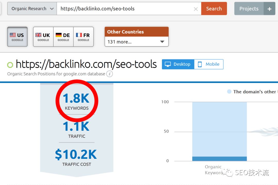The height and width of the screenshot is (185, 278).
Task: Click the light blue legend swatch
Action: pos(229,92)
